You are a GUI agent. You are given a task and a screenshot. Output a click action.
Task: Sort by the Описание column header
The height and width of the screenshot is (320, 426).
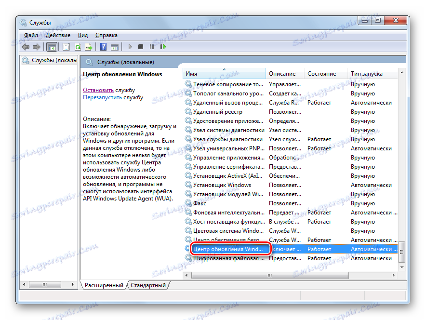285,74
